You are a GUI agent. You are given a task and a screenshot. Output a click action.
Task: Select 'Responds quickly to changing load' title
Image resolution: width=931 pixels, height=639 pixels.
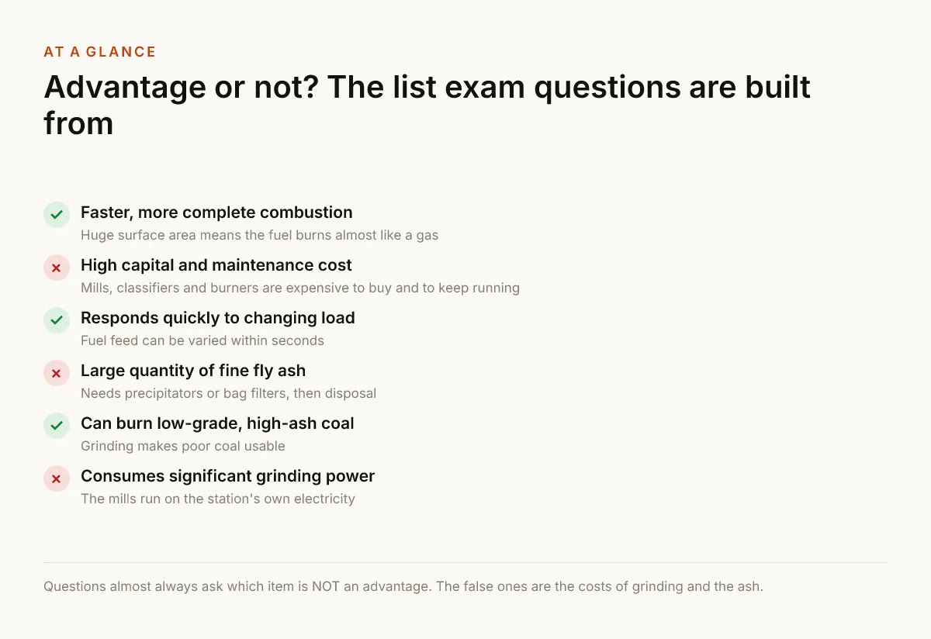(218, 318)
